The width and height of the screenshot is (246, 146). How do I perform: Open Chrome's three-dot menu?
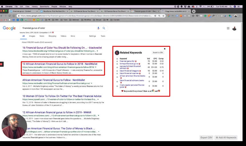coord(240,16)
